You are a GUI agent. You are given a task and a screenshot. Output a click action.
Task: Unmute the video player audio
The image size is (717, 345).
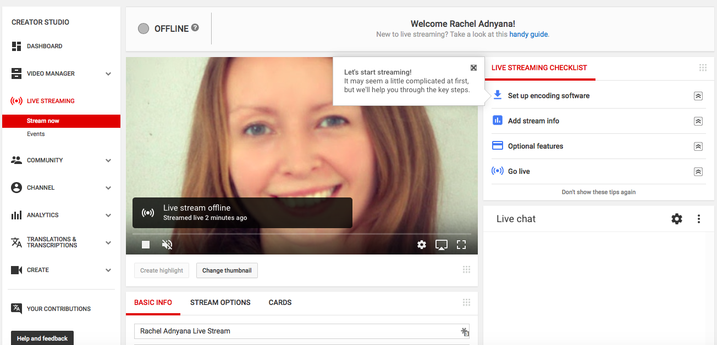[x=167, y=245]
